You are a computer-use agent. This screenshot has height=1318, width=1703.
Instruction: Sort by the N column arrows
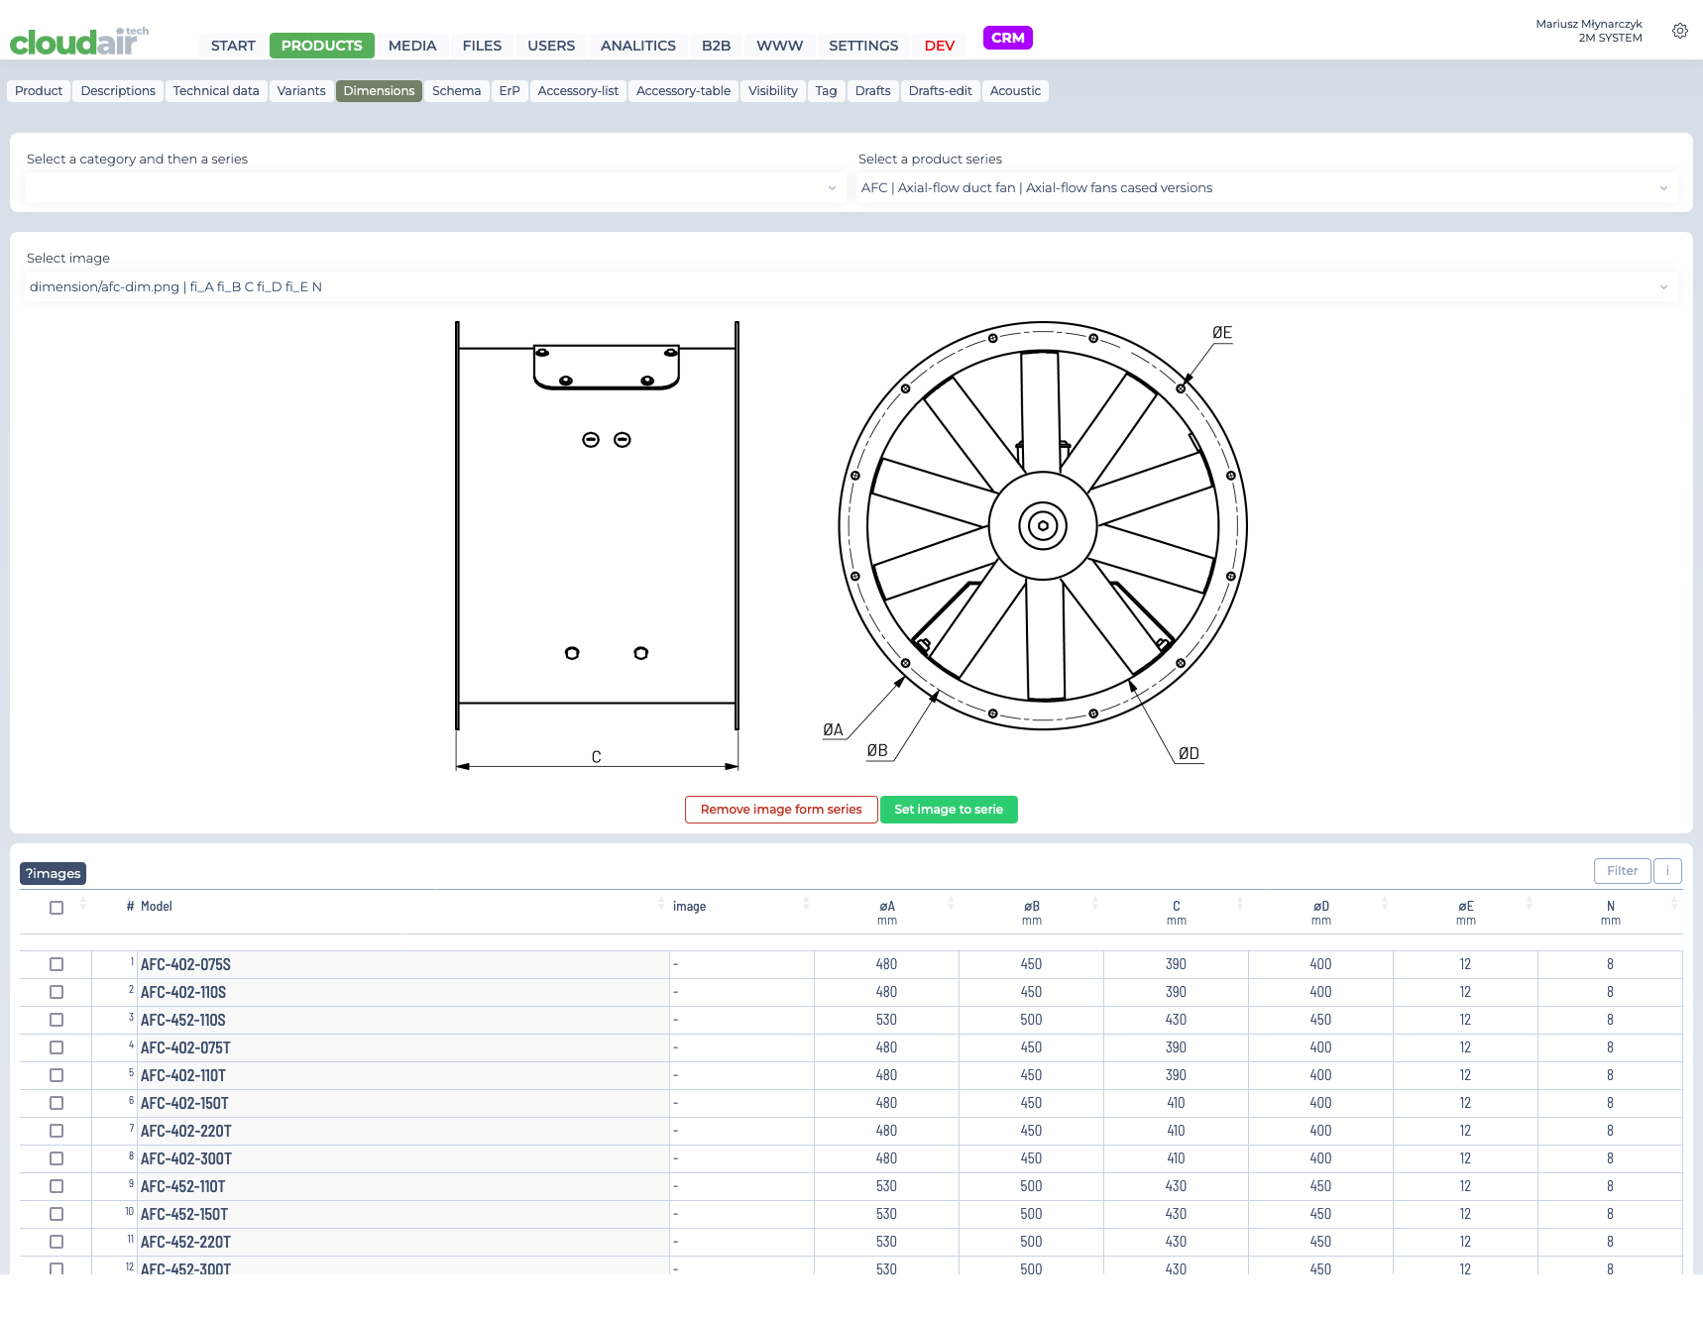1674,904
